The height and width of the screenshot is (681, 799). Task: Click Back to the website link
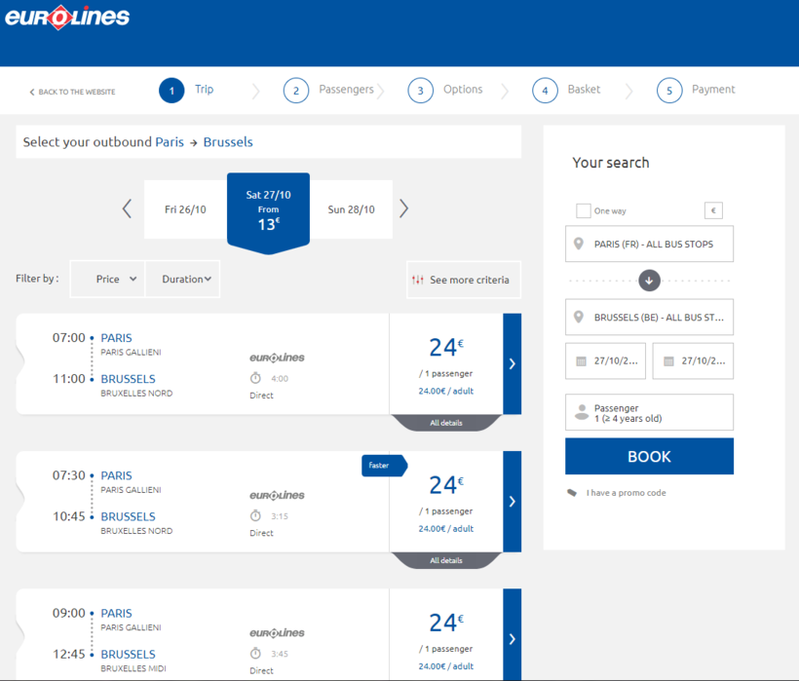[x=72, y=92]
